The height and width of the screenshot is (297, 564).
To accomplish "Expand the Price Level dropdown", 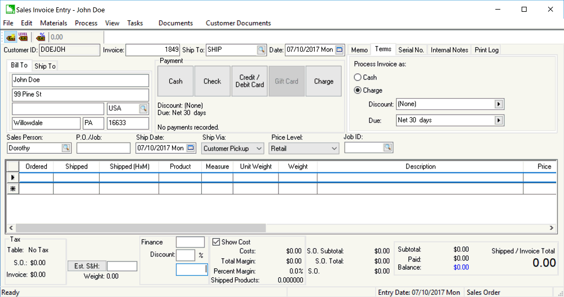I will coord(334,149).
